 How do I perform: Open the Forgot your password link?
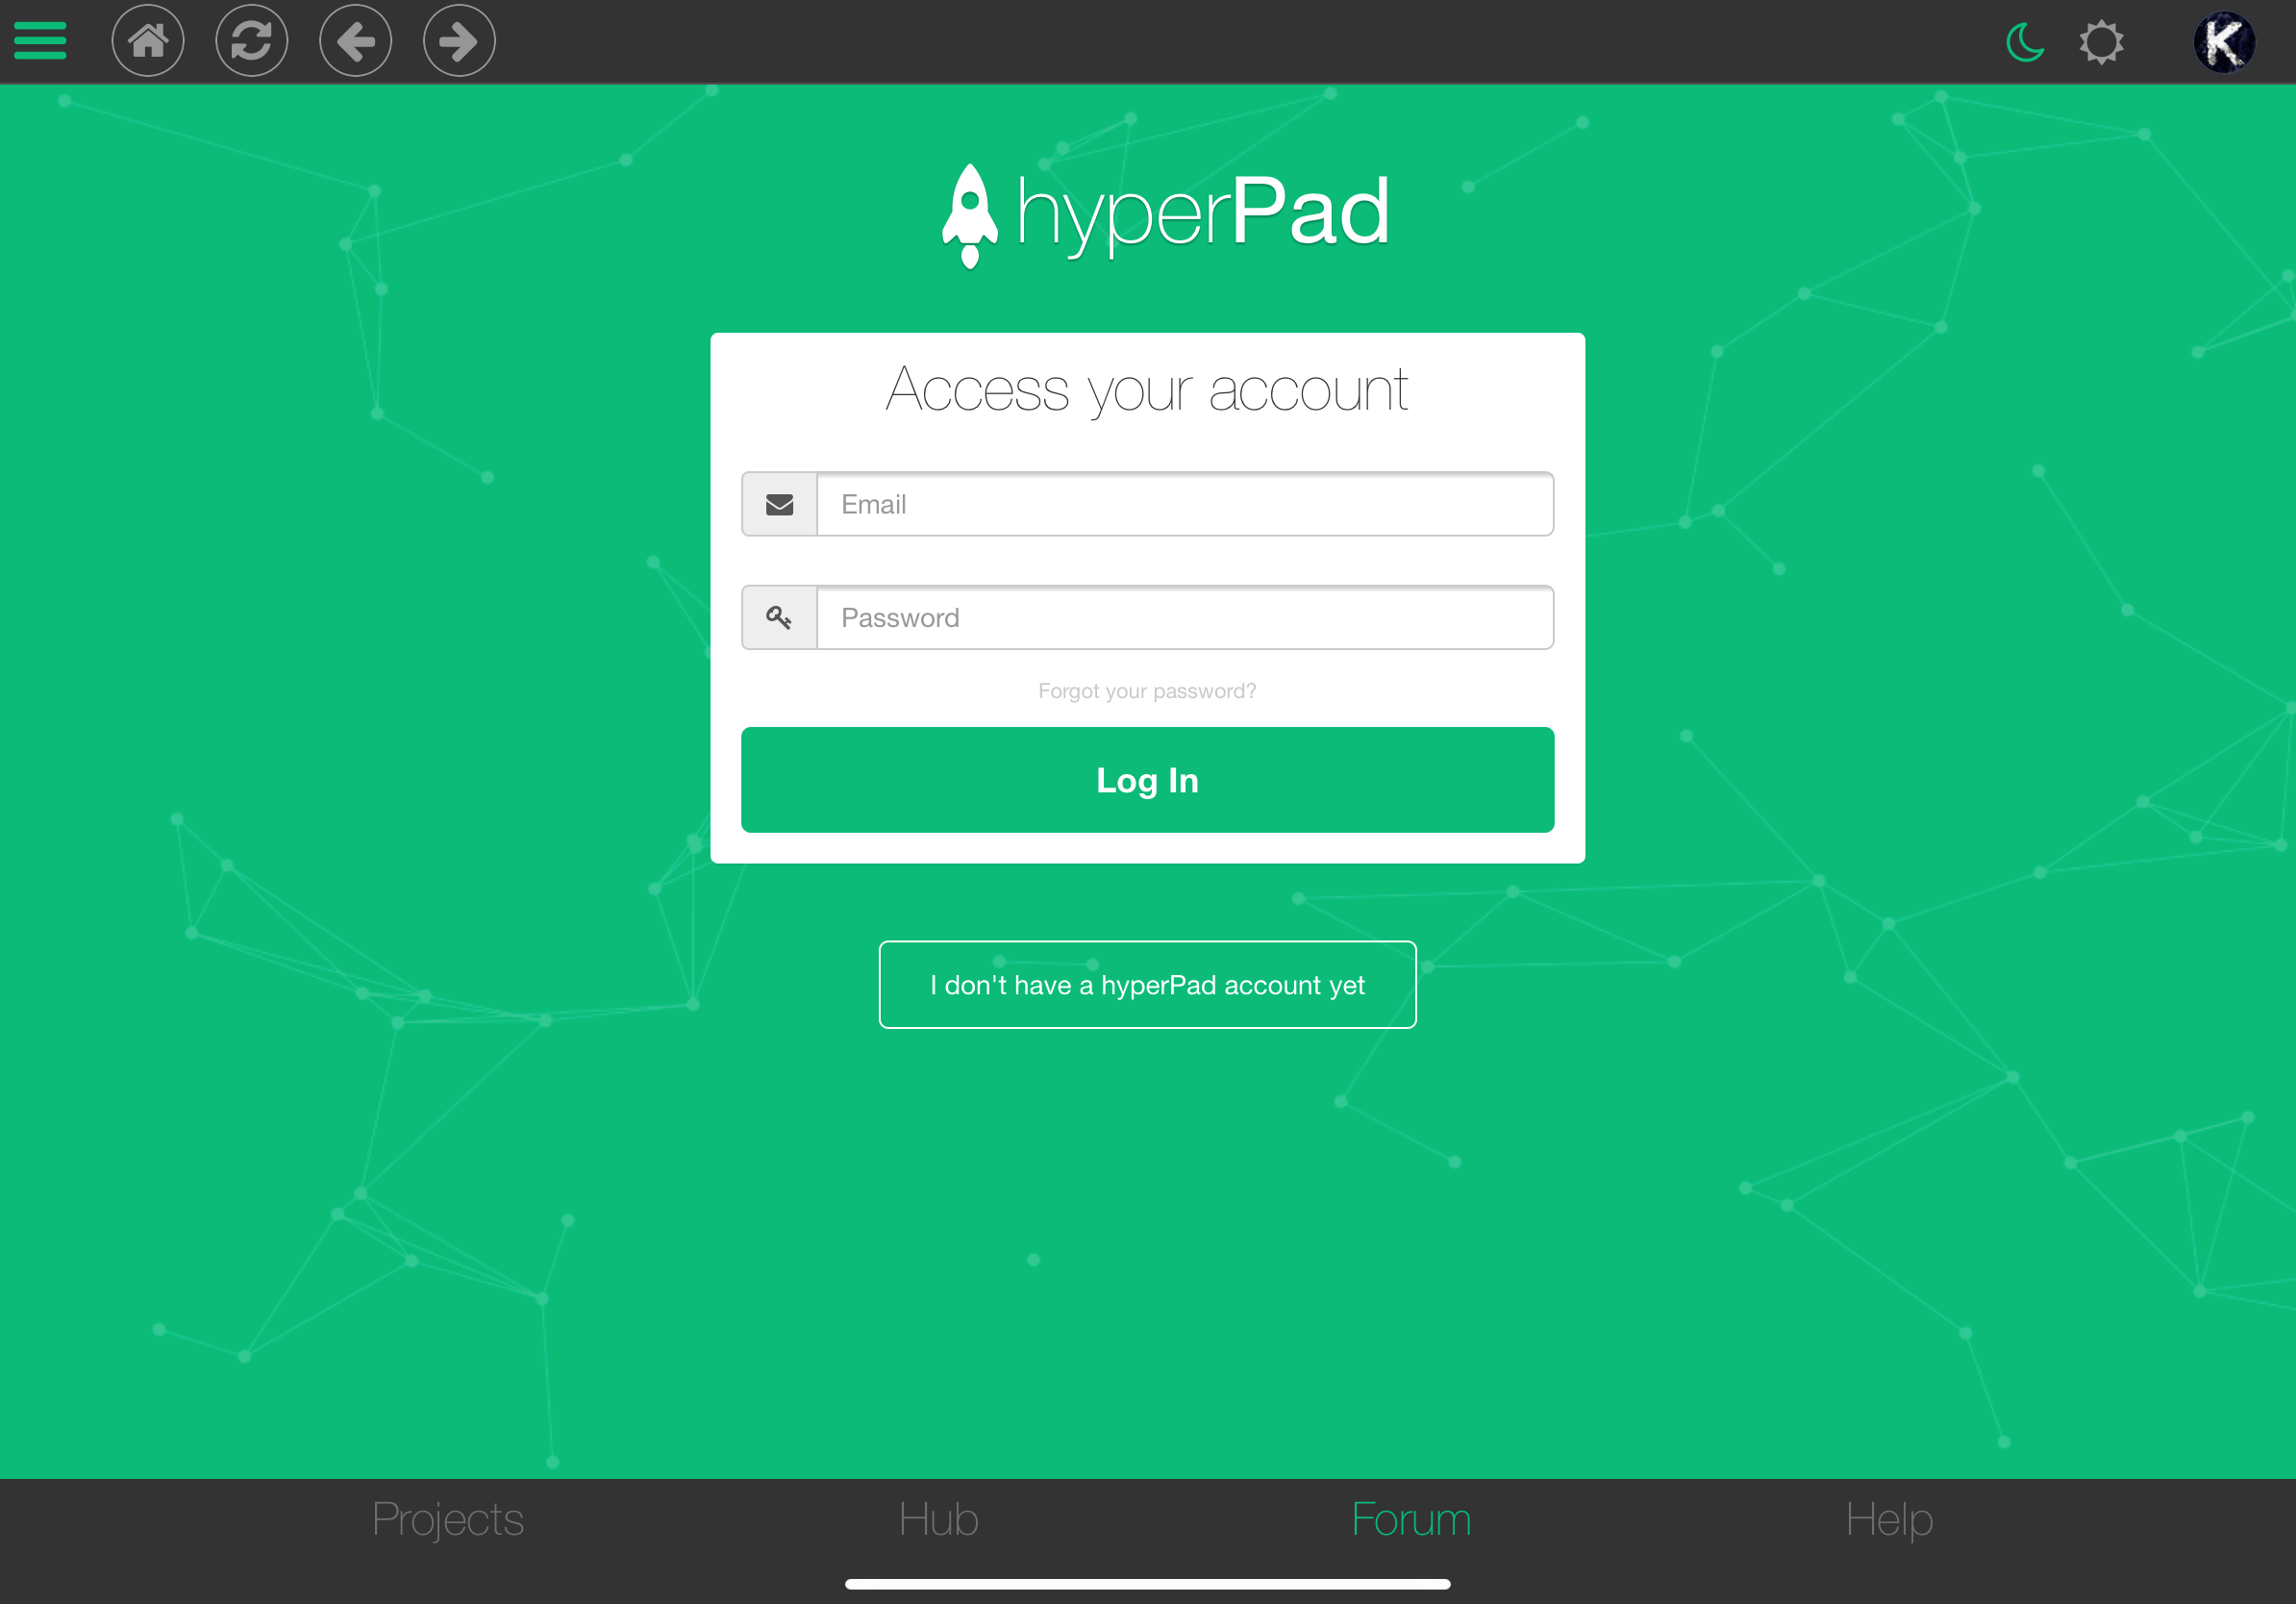click(x=1147, y=691)
